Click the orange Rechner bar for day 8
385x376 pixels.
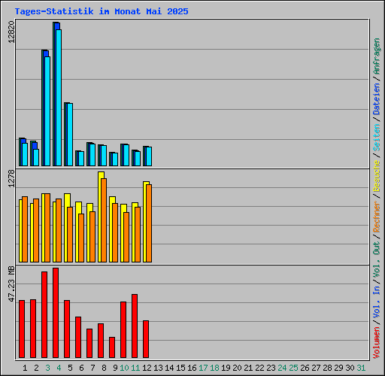[x=104, y=220]
